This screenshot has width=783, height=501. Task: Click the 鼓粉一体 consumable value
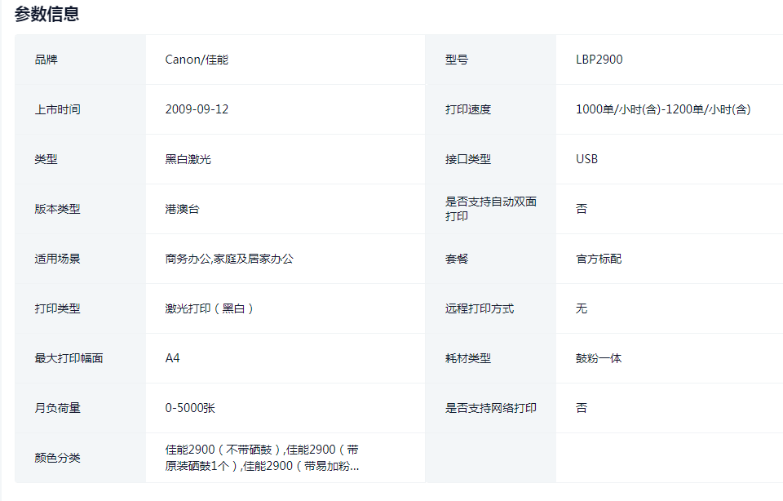pyautogui.click(x=599, y=358)
